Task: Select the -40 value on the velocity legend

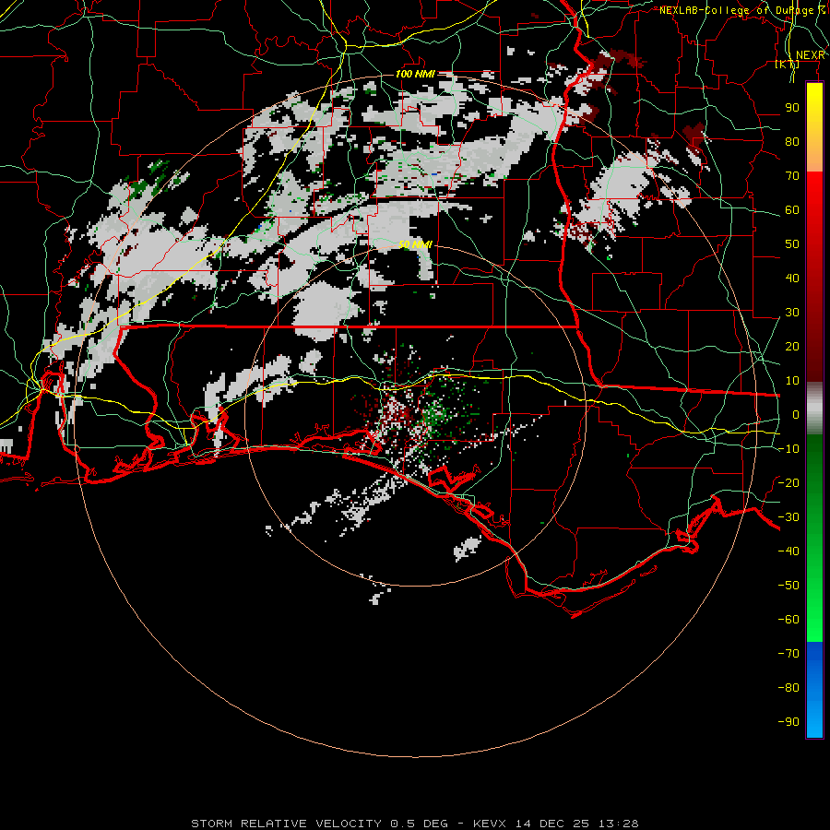Action: [x=788, y=551]
